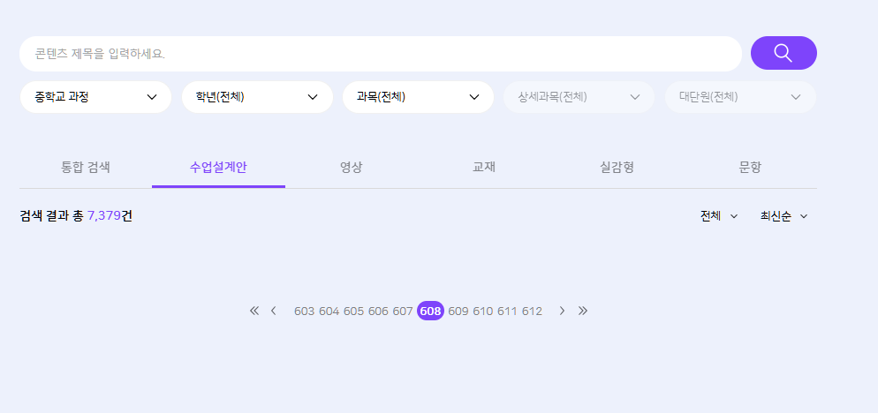The image size is (878, 413).
Task: Navigate to page 612
Action: [532, 312]
